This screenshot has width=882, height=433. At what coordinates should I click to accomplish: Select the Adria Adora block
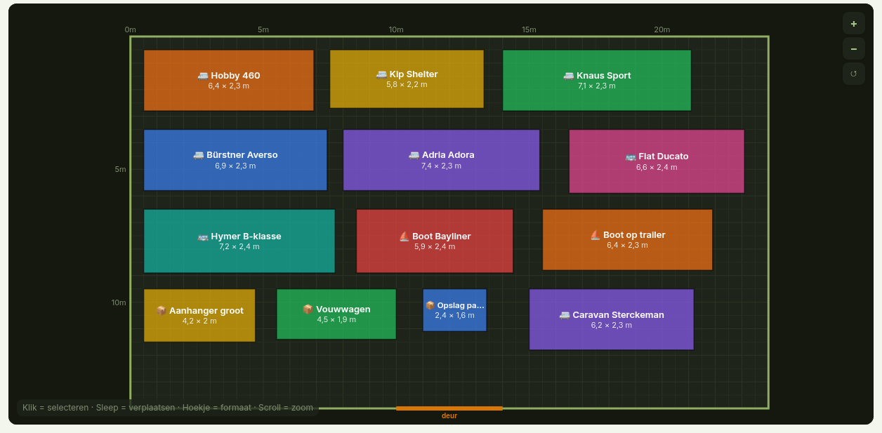pos(441,160)
